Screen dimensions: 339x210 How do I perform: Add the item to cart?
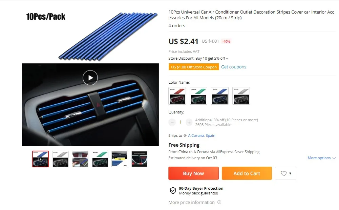pyautogui.click(x=247, y=173)
